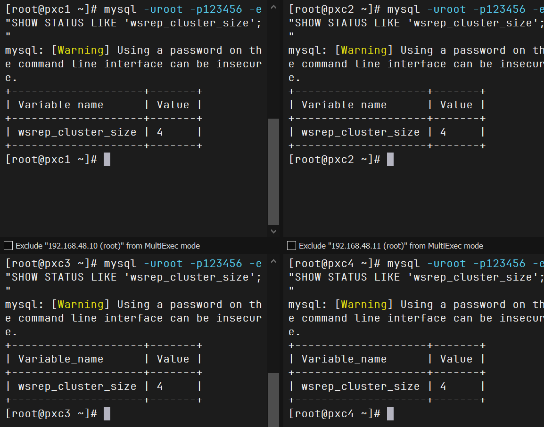Image resolution: width=544 pixels, height=427 pixels.
Task: Click the pxc3 terminal scrollbar thumb
Action: pos(273,399)
